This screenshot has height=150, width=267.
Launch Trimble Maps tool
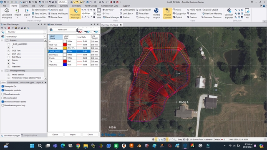(156, 13)
